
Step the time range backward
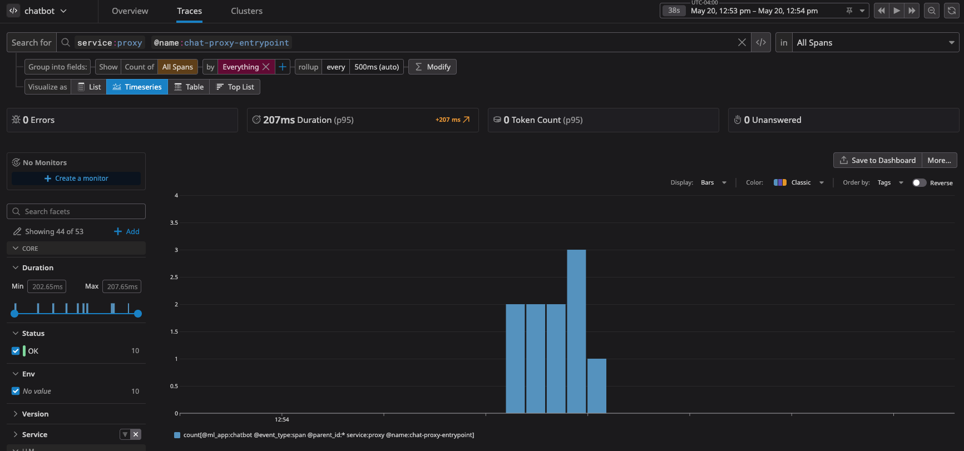881,11
